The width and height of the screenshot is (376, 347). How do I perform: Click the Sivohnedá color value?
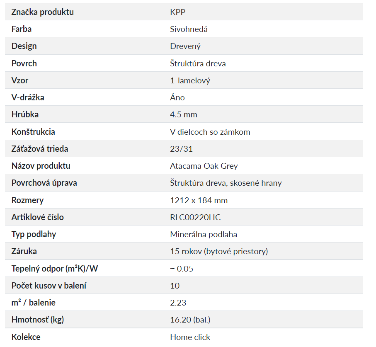(x=189, y=29)
